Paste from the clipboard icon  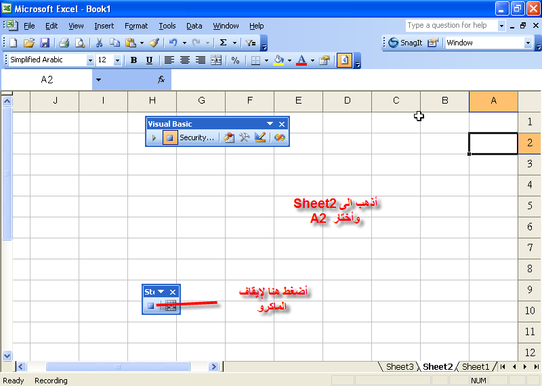[x=130, y=43]
